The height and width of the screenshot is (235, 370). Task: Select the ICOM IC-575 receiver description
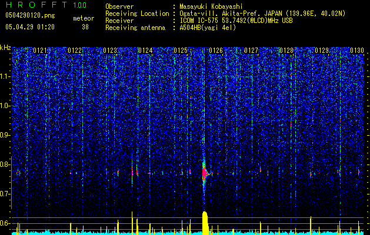pos(236,21)
